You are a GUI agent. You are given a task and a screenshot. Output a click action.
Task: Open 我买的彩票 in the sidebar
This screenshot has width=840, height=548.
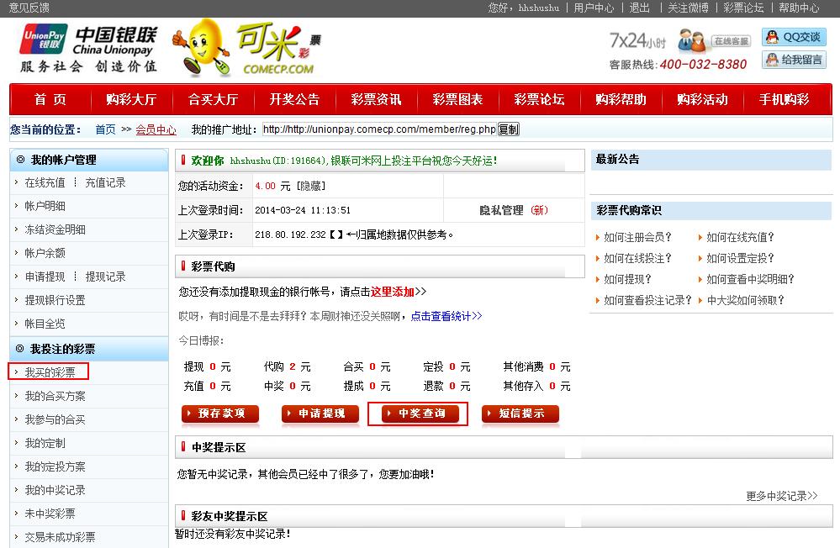[x=50, y=372]
